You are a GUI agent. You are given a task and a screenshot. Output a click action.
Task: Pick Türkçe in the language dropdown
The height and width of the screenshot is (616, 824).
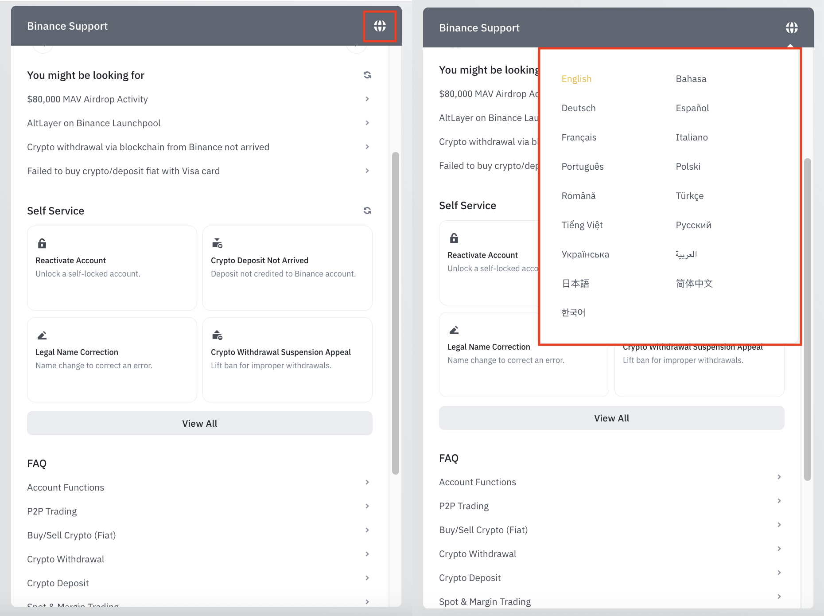click(689, 196)
